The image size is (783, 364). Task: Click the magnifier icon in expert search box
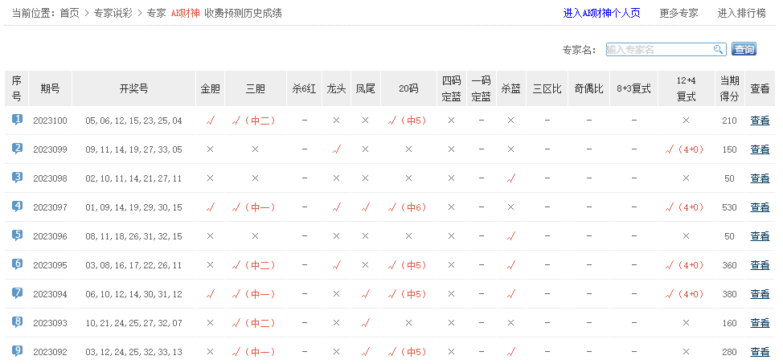click(x=719, y=50)
